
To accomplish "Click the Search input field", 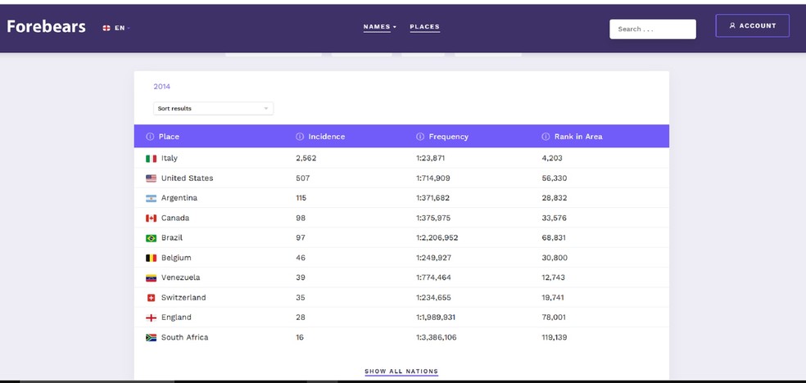I will 652,29.
